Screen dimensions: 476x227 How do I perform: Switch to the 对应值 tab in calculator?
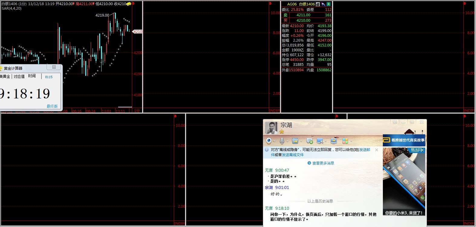coord(19,76)
